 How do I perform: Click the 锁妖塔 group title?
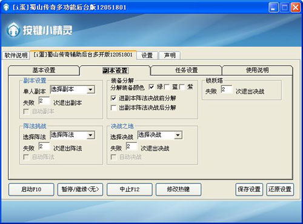pos(215,81)
